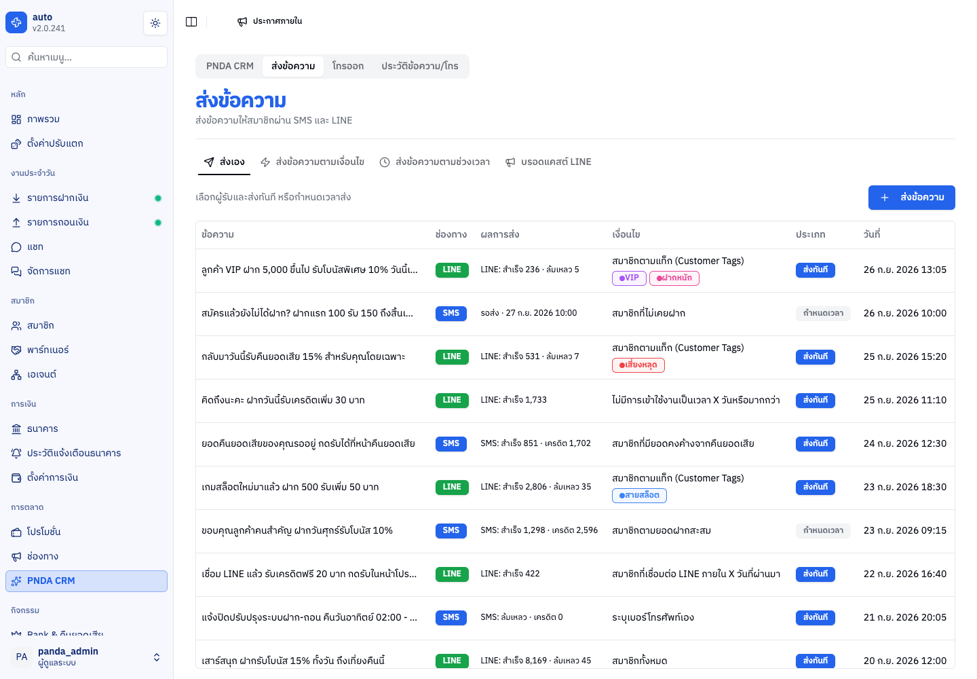Click the เอเจนต์ network icon
This screenshot has width=977, height=679.
pos(16,375)
